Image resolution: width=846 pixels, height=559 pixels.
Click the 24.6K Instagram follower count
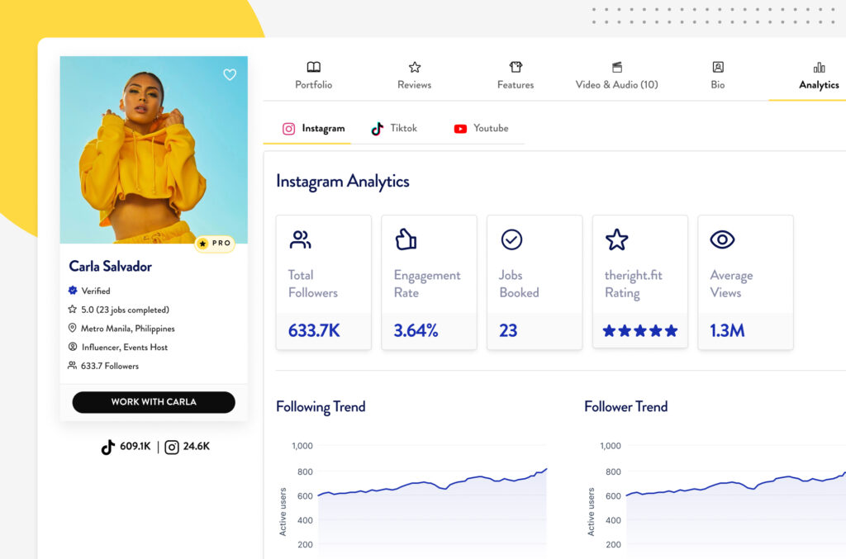[x=197, y=447]
